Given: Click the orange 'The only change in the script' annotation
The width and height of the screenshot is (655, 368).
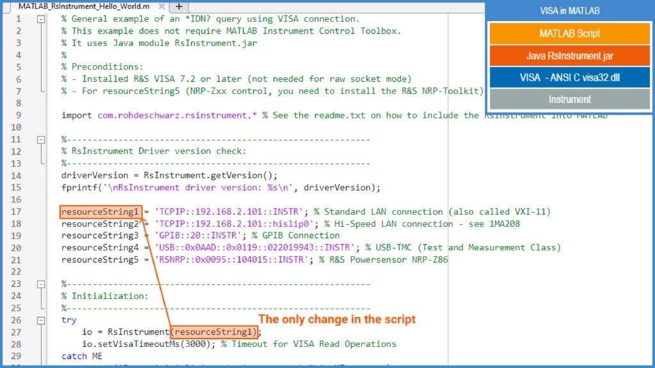Looking at the screenshot, I should pyautogui.click(x=336, y=319).
